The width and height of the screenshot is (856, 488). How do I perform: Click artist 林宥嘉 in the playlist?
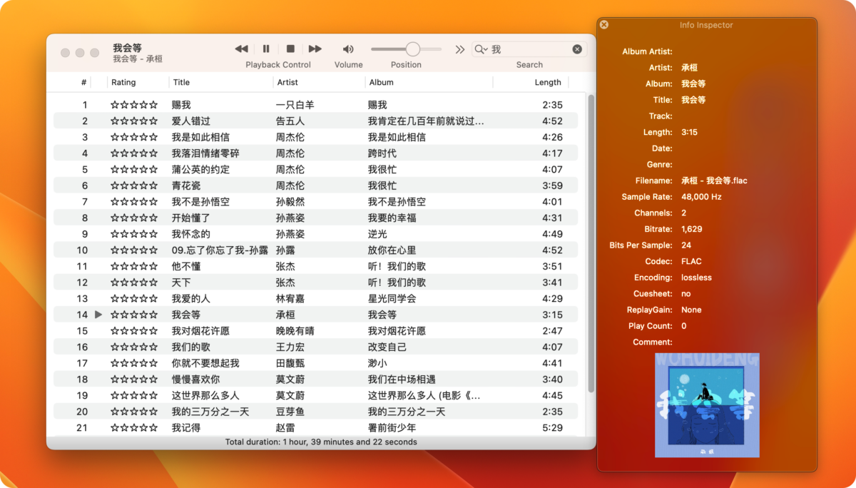(290, 298)
